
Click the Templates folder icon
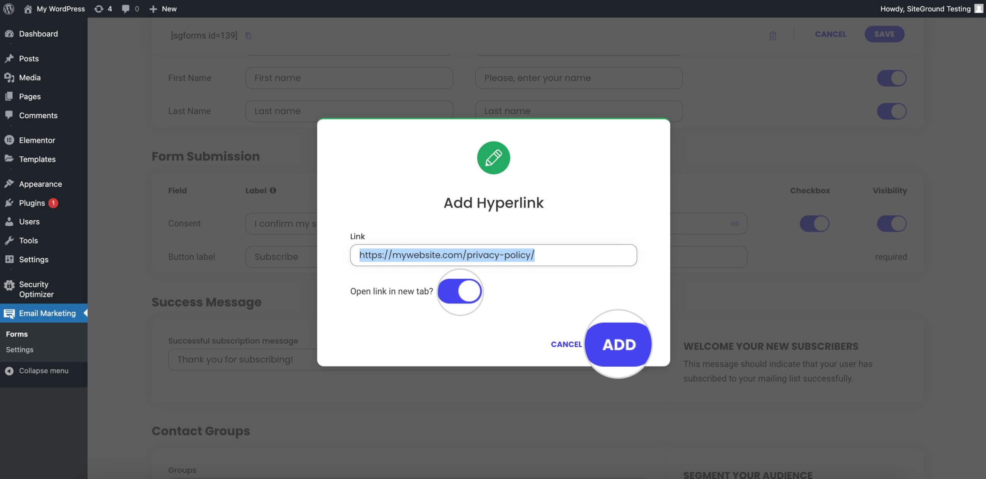click(9, 159)
